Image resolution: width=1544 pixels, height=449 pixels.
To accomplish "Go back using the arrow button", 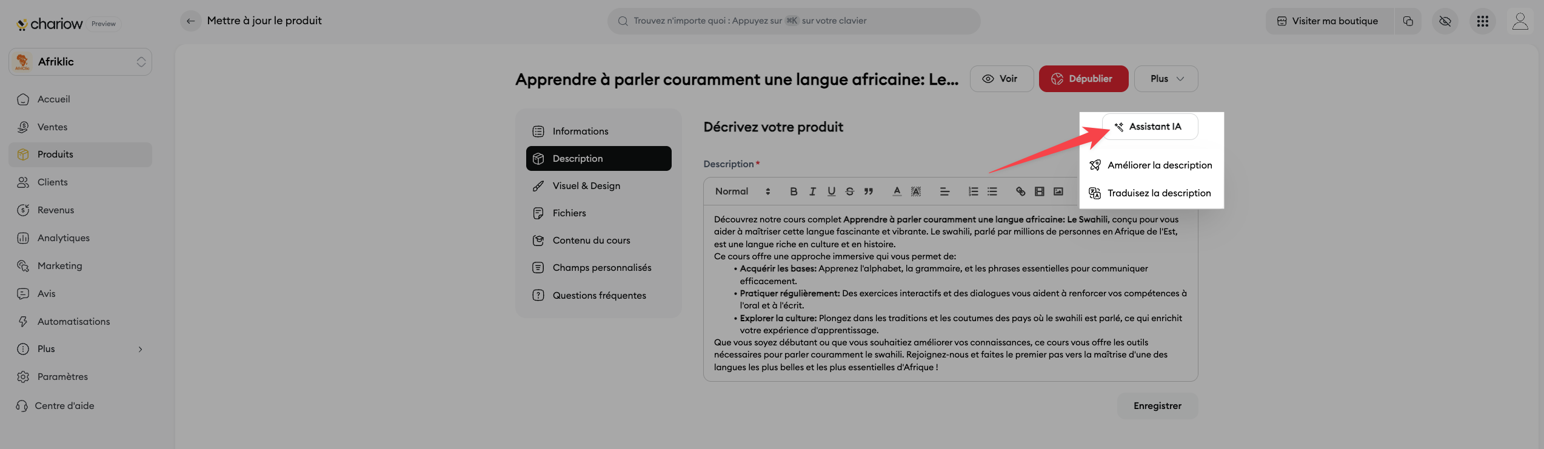I will [x=190, y=21].
